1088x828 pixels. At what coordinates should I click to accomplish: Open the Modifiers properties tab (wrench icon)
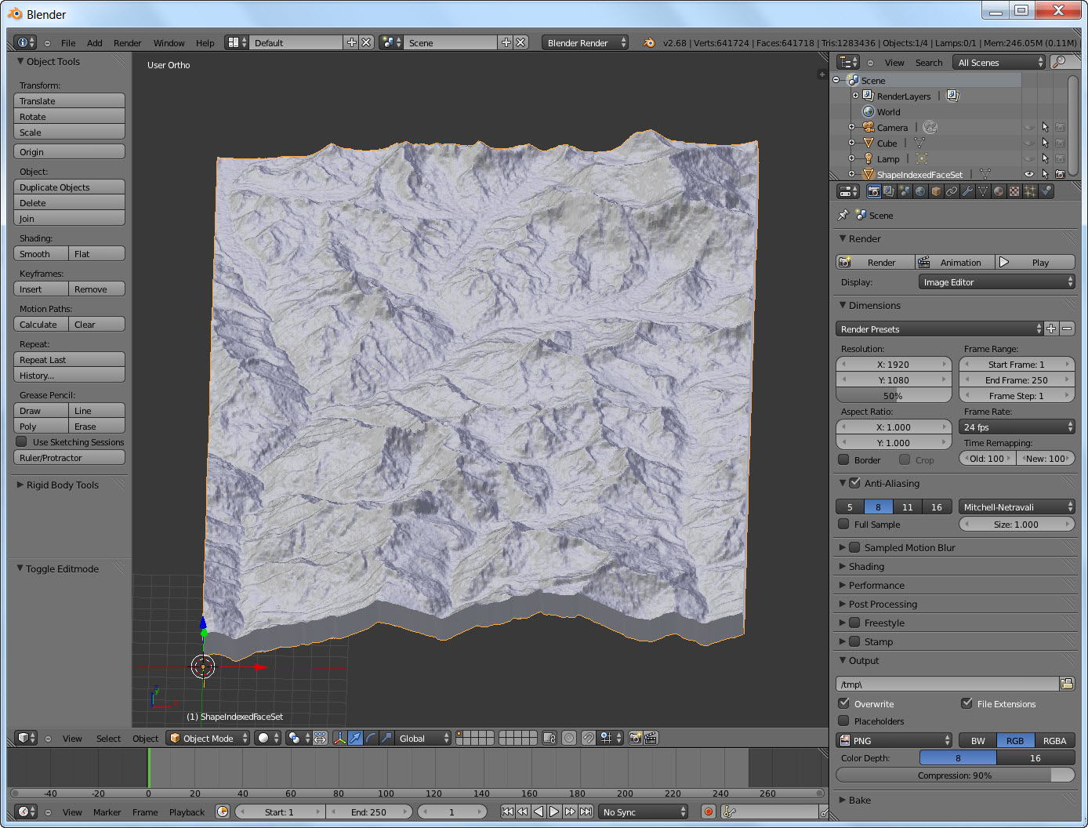click(x=968, y=191)
